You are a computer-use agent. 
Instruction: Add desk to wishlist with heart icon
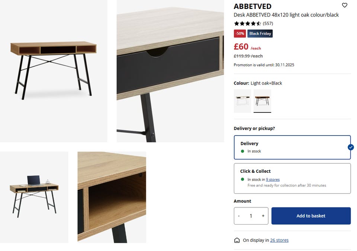344,5
